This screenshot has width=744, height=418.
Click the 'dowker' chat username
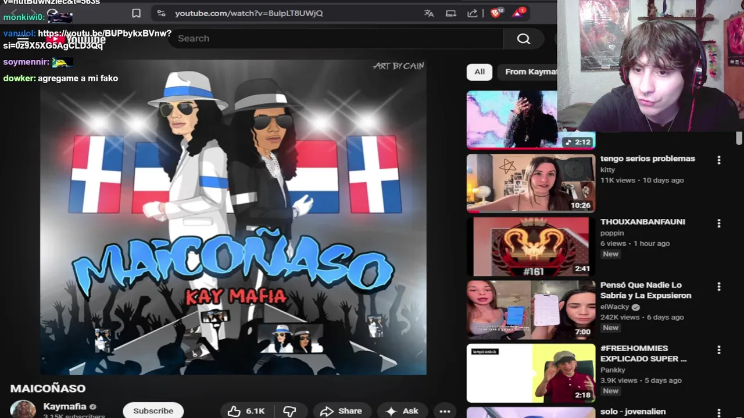pos(19,78)
